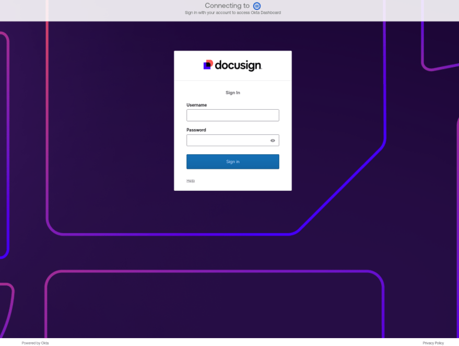Click the 'Okta Dashboard' text in subtitle
Image resolution: width=459 pixels, height=346 pixels.
[x=267, y=13]
